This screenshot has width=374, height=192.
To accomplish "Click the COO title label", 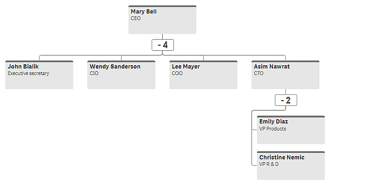I will (x=177, y=74).
